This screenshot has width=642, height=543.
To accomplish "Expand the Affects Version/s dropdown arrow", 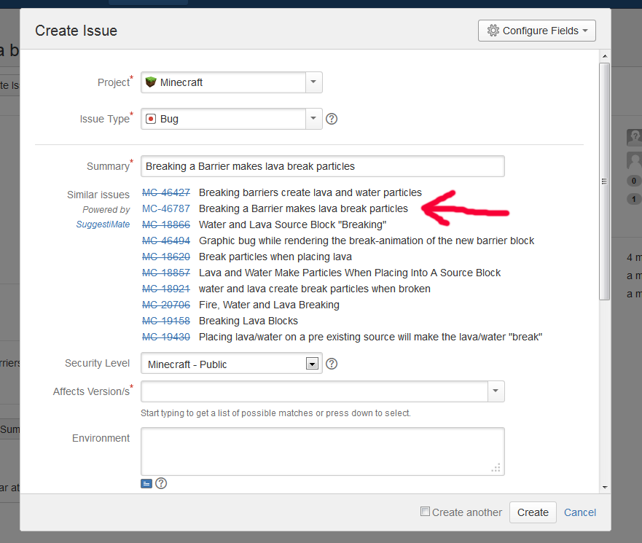I will click(496, 391).
